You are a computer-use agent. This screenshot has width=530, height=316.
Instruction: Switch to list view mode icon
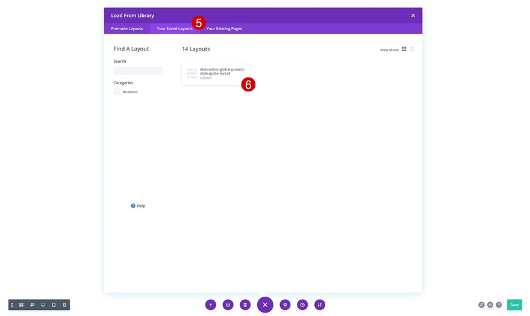click(x=412, y=49)
